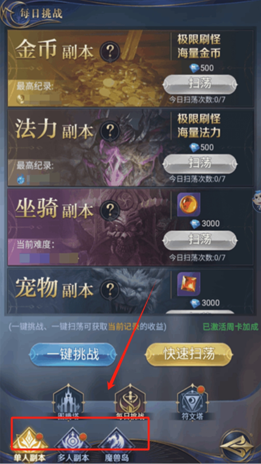
Task: Open the mana dungeon question mark icon
Action: 110,131
